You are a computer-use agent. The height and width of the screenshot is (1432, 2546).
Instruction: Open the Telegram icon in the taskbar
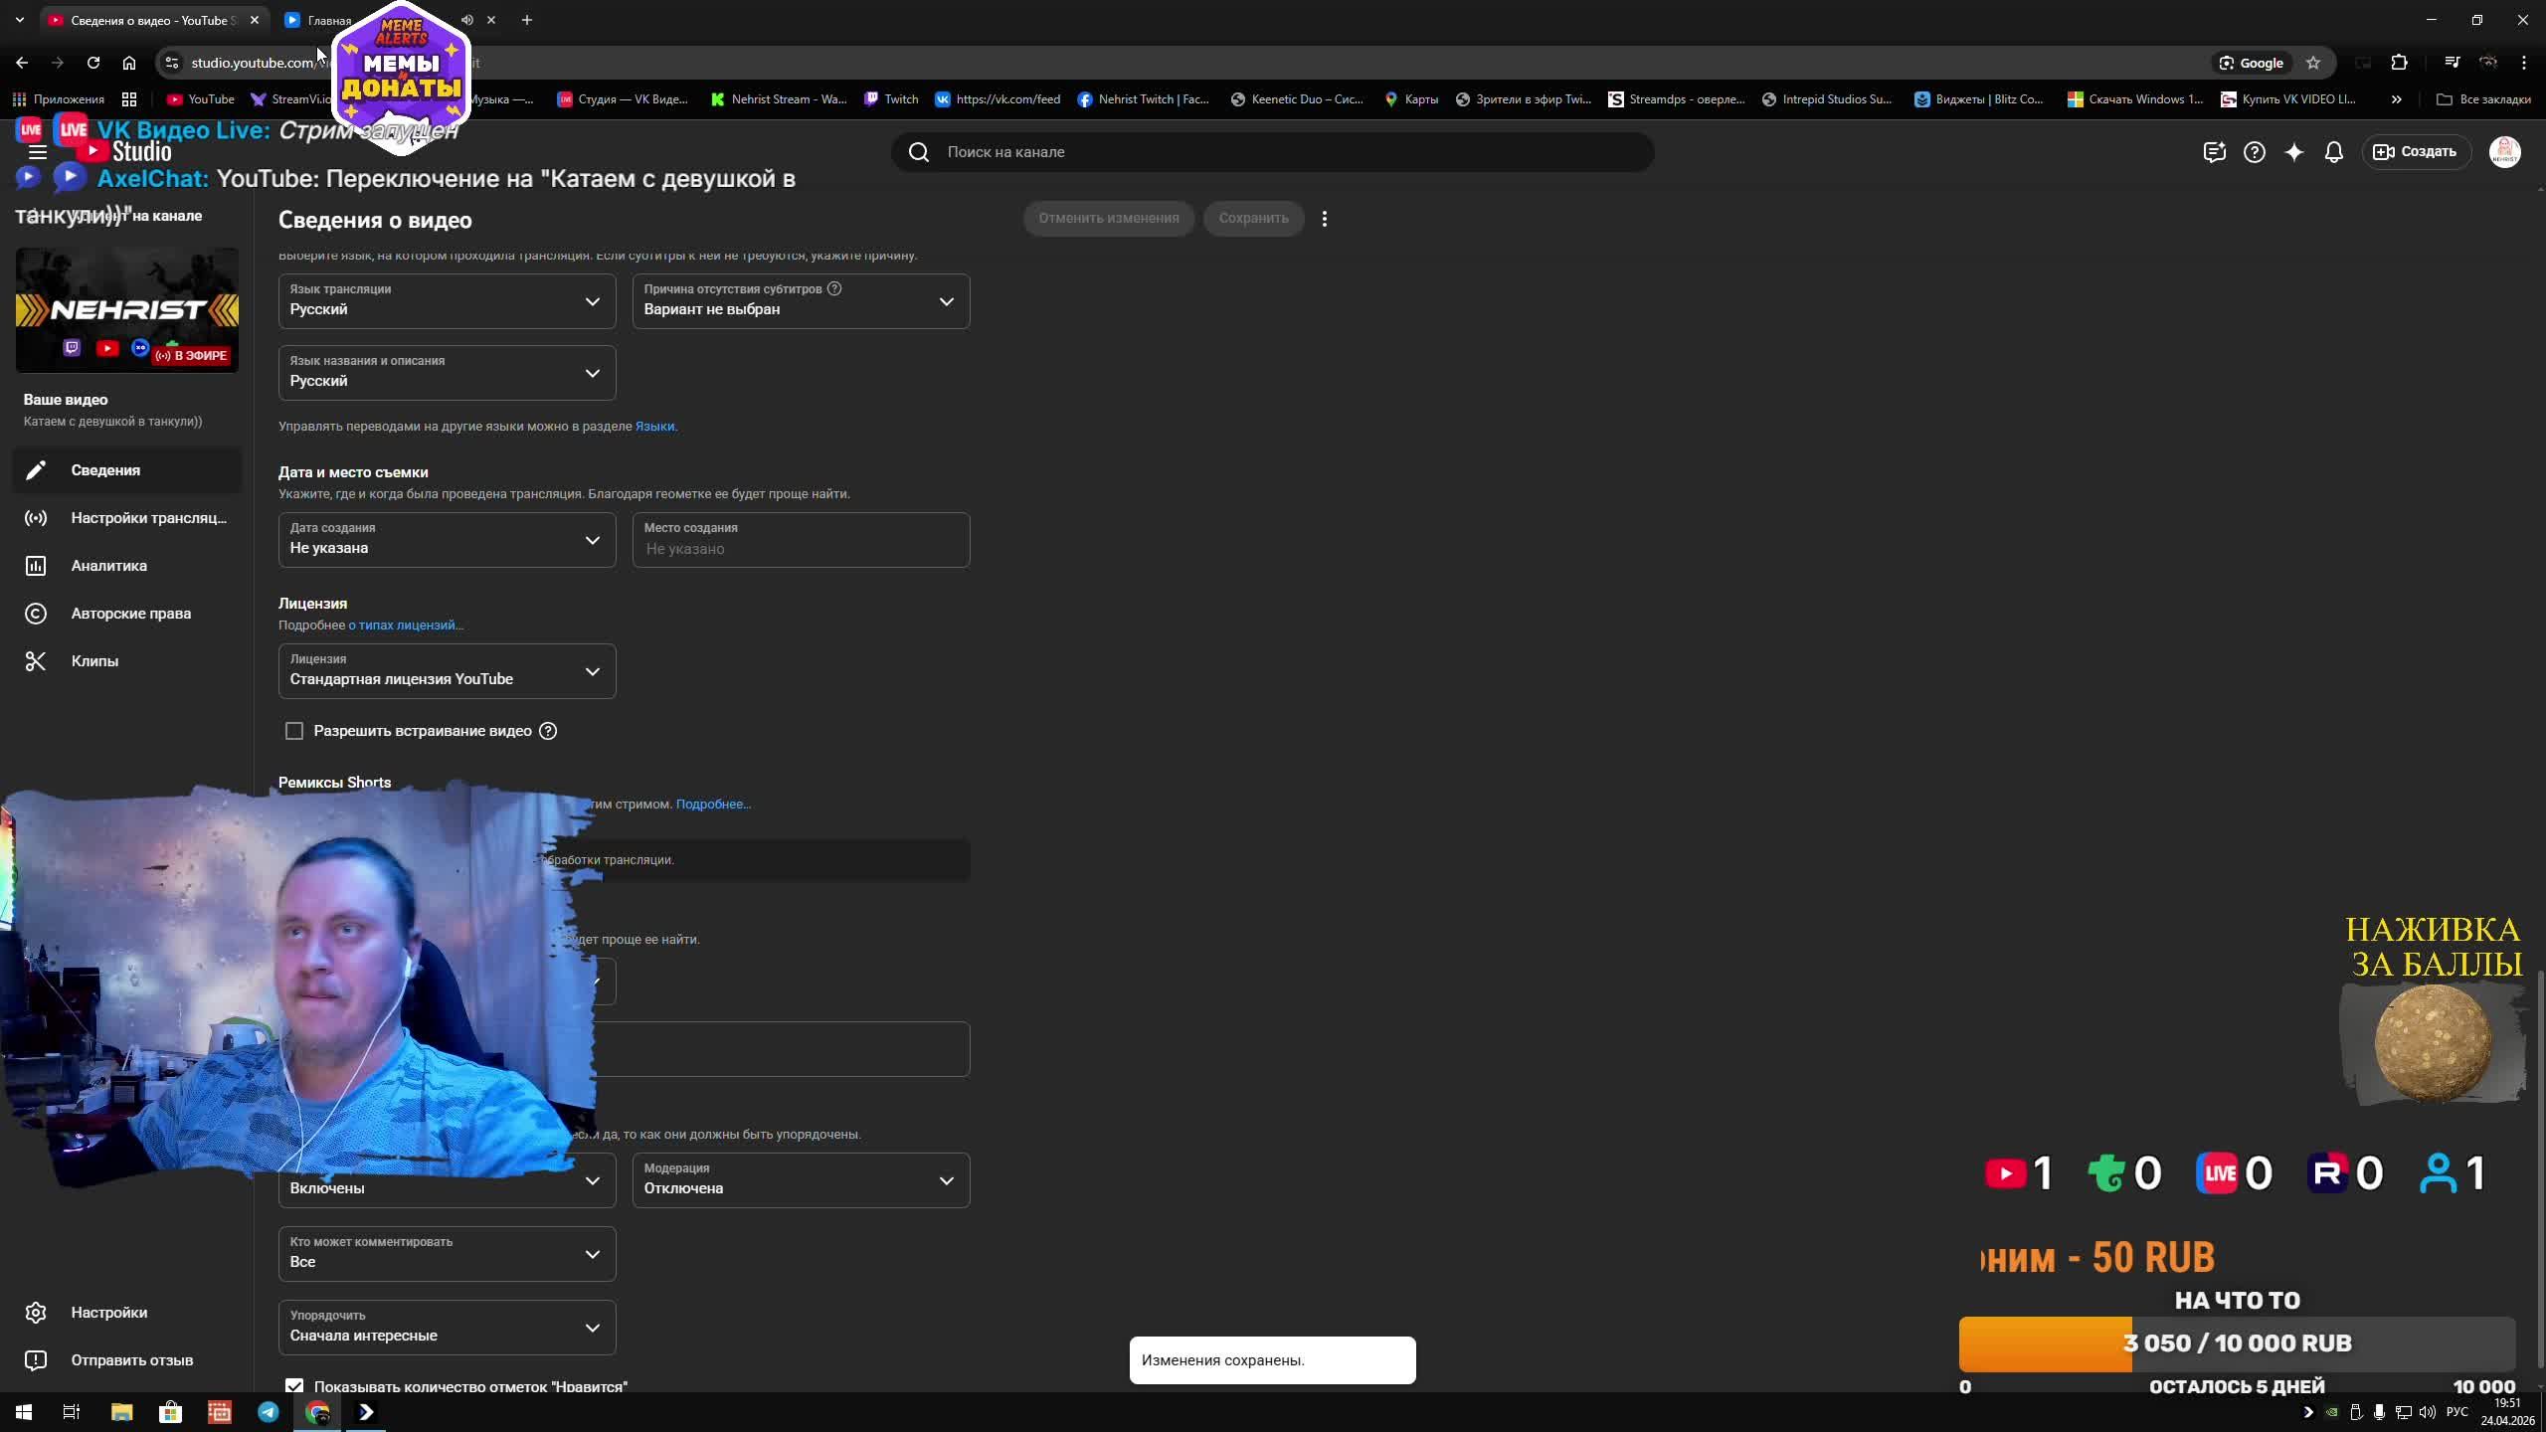point(269,1412)
